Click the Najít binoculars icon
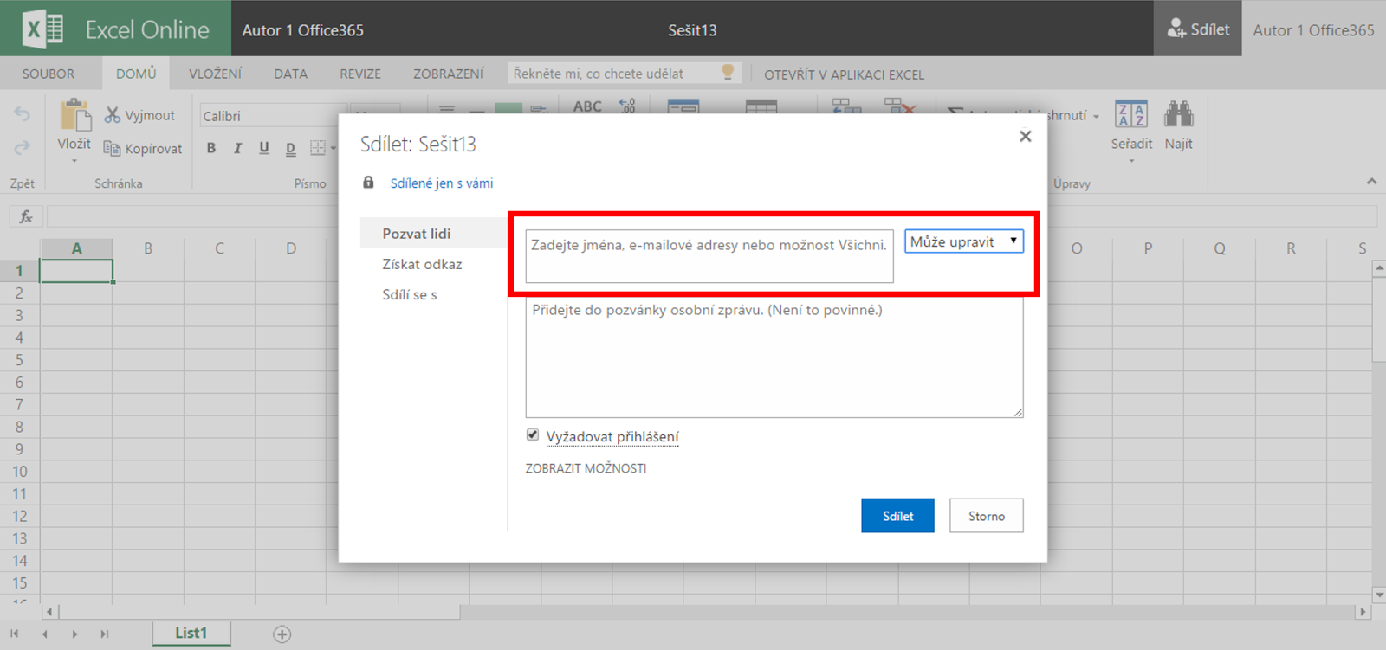Screen dimensions: 1386x650 (1179, 115)
